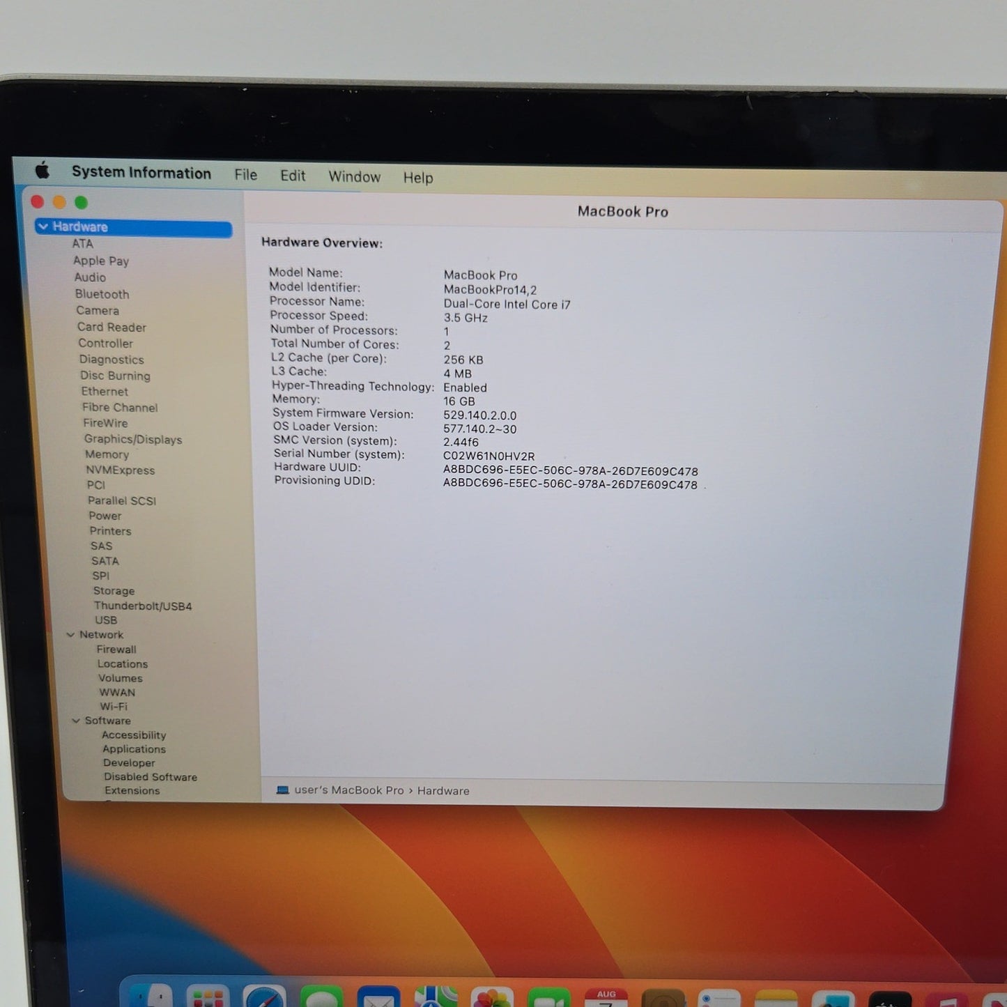Viewport: 1007px width, 1007px height.
Task: View Wi-Fi network details
Action: click(114, 707)
